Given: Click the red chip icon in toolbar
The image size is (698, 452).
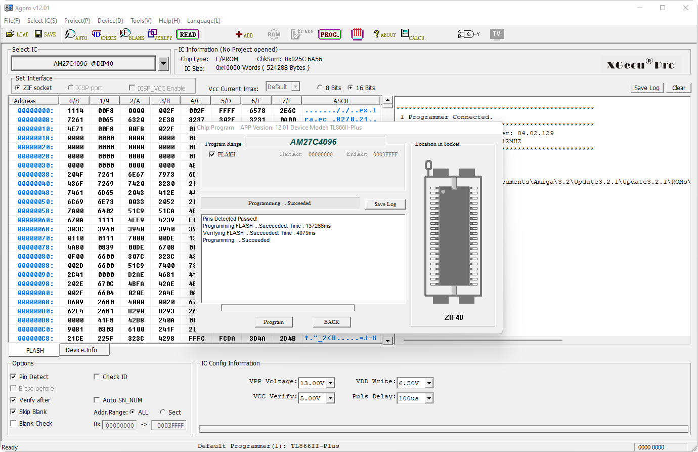Looking at the screenshot, I should coord(357,34).
